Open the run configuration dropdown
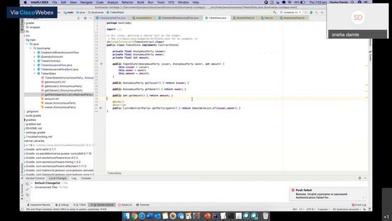The image size is (392, 221). click(290, 12)
